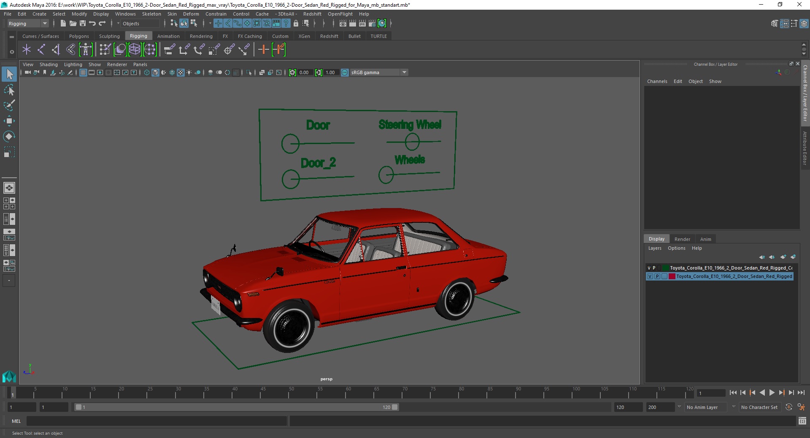Open the Skeleton menu
This screenshot has width=810, height=438.
pos(151,14)
